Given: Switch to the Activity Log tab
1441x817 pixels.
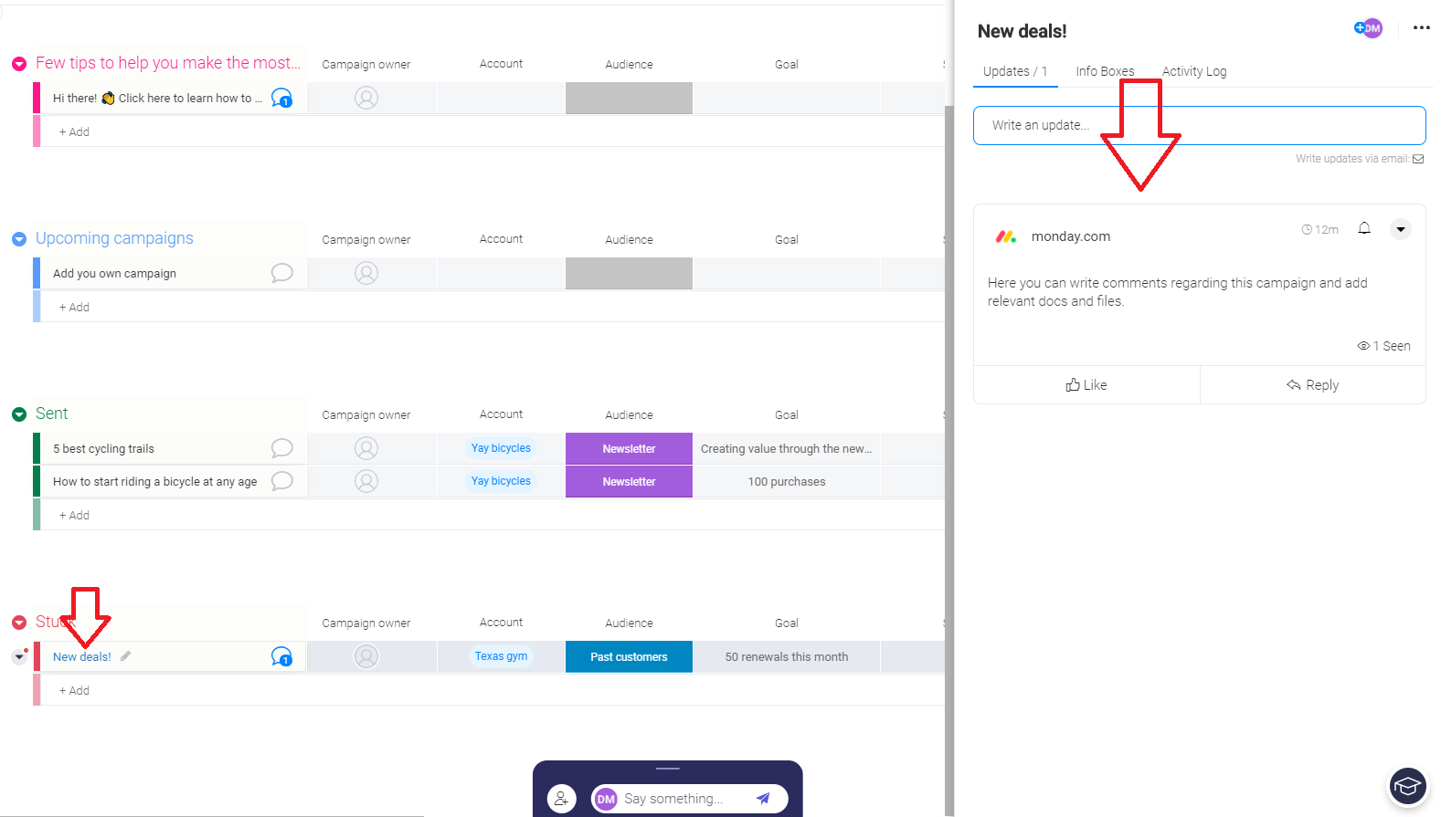Looking at the screenshot, I should [1194, 71].
